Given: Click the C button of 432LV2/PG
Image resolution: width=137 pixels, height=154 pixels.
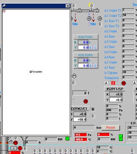Looking at the screenshot, I should [95, 66].
